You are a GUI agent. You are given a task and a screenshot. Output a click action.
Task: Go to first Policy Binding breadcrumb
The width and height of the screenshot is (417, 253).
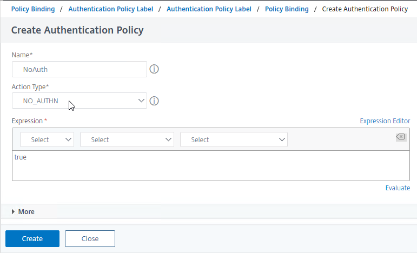coord(33,9)
